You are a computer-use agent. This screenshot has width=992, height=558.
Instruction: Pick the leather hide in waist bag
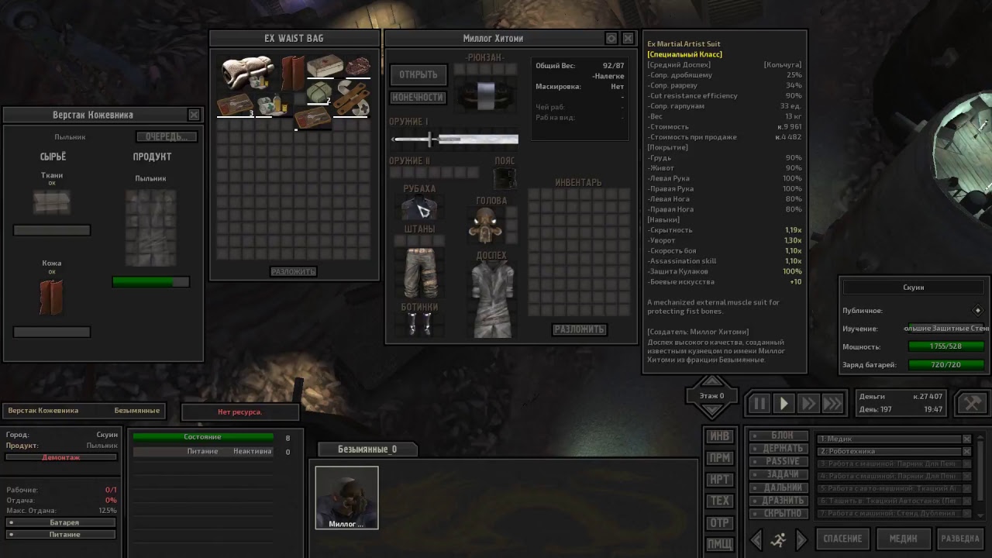pos(293,73)
